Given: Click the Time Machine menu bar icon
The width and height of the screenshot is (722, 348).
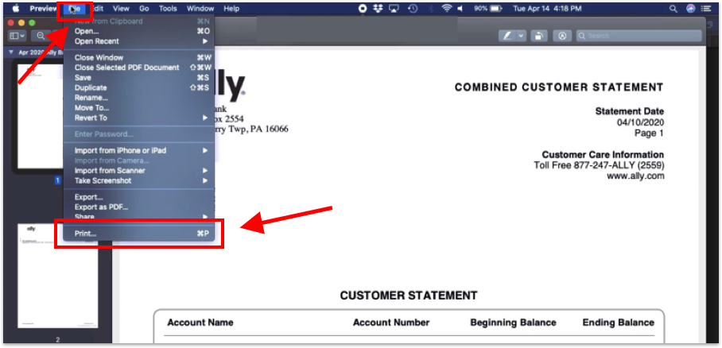Looking at the screenshot, I should pos(413,8).
